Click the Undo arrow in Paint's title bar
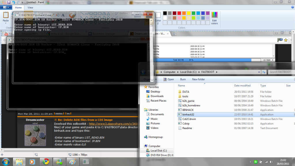Screen dimensions: 295x166 pyautogui.click(x=14, y=2)
